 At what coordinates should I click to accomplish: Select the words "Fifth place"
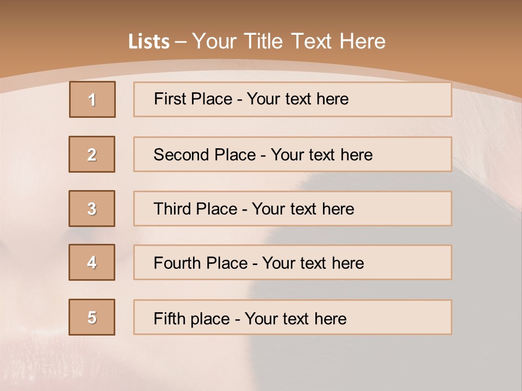point(192,318)
